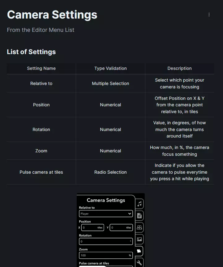Select the video camera tab icon
Screen dimensions: 223x267
click(139, 251)
